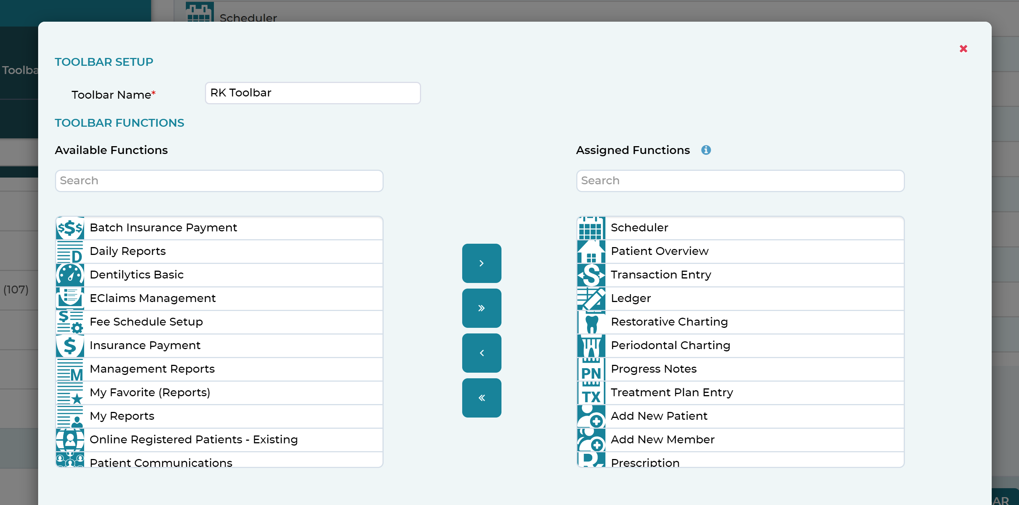The height and width of the screenshot is (505, 1019).
Task: Select Ledger in Assigned Functions
Action: point(740,299)
